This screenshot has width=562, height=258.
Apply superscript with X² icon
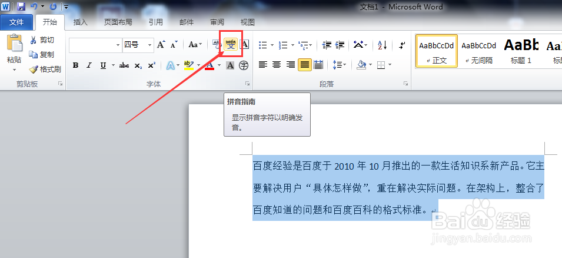click(x=152, y=65)
